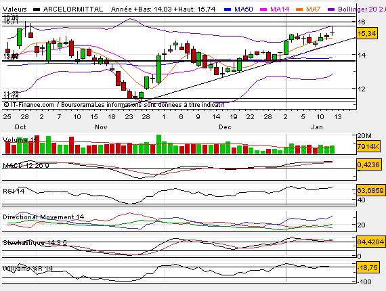Click the date label '19' on time axis
This screenshot has height=291, width=386.
234,117
